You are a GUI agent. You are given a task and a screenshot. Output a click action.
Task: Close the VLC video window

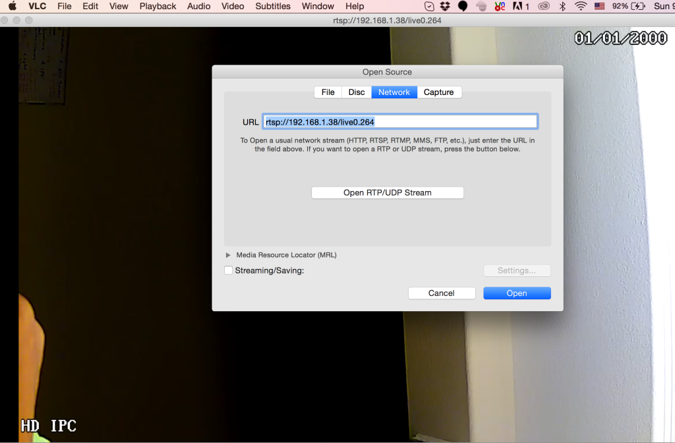point(5,20)
